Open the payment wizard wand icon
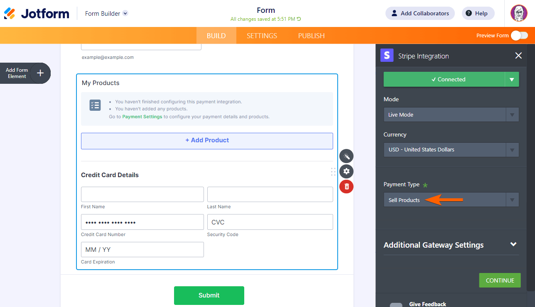535x307 pixels. coord(346,156)
